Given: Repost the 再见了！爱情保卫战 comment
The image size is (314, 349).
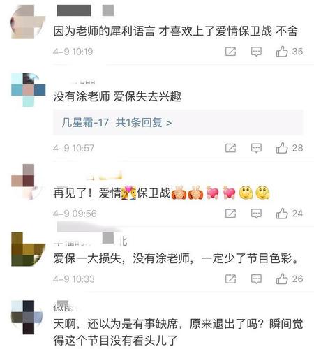Looking at the screenshot, I should pyautogui.click(x=230, y=214).
